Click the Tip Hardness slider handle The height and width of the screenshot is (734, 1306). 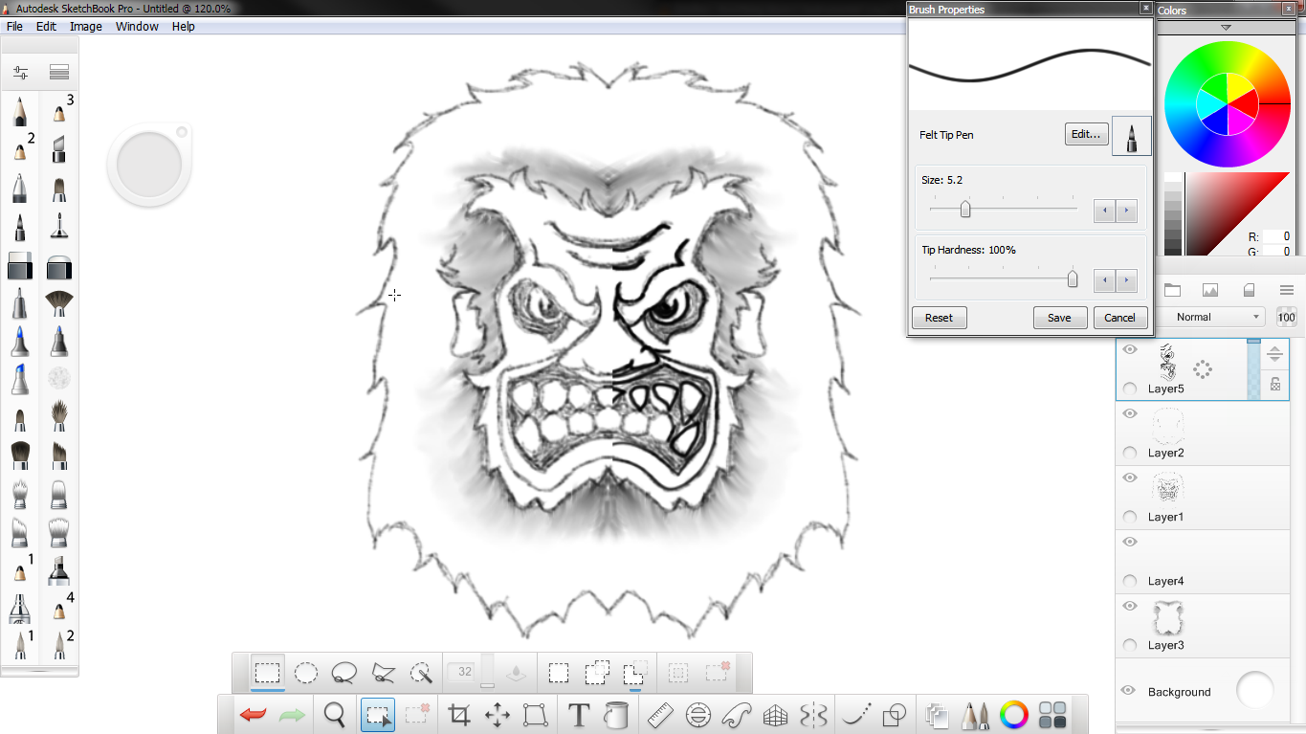pyautogui.click(x=1073, y=278)
